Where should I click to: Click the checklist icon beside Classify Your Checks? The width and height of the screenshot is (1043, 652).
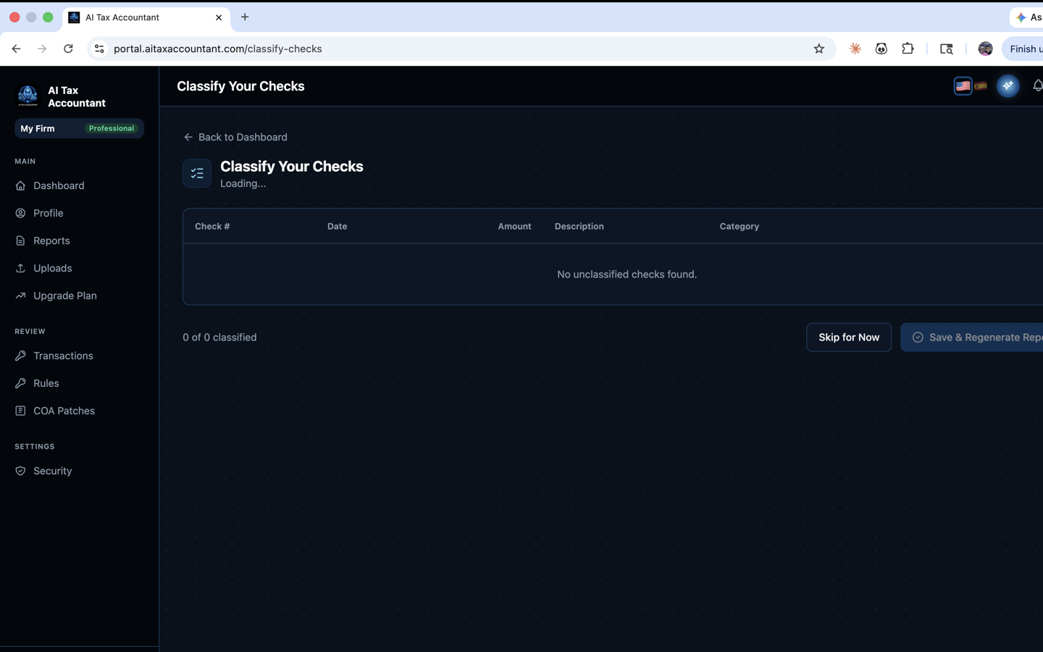point(197,173)
